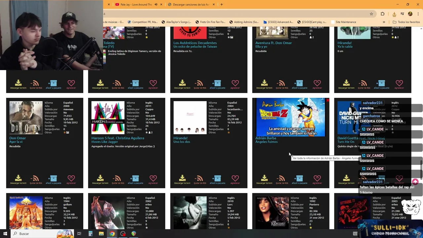This screenshot has width=423, height=238.
Task: Open Calculator from the taskbar
Action: tap(90, 233)
